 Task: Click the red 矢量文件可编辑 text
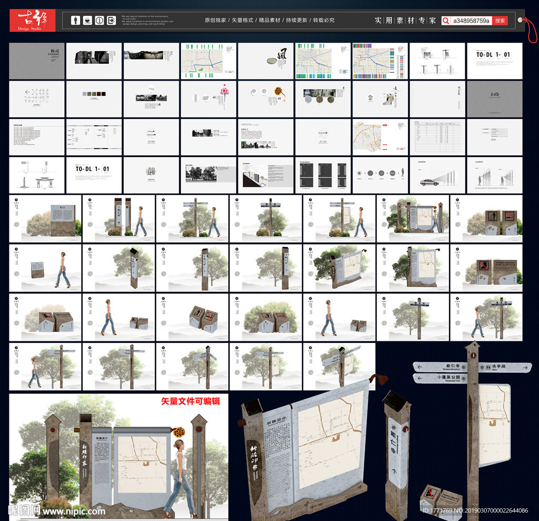tap(191, 401)
